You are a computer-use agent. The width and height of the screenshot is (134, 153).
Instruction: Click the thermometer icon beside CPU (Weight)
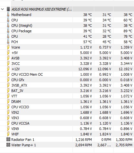coord(8,26)
